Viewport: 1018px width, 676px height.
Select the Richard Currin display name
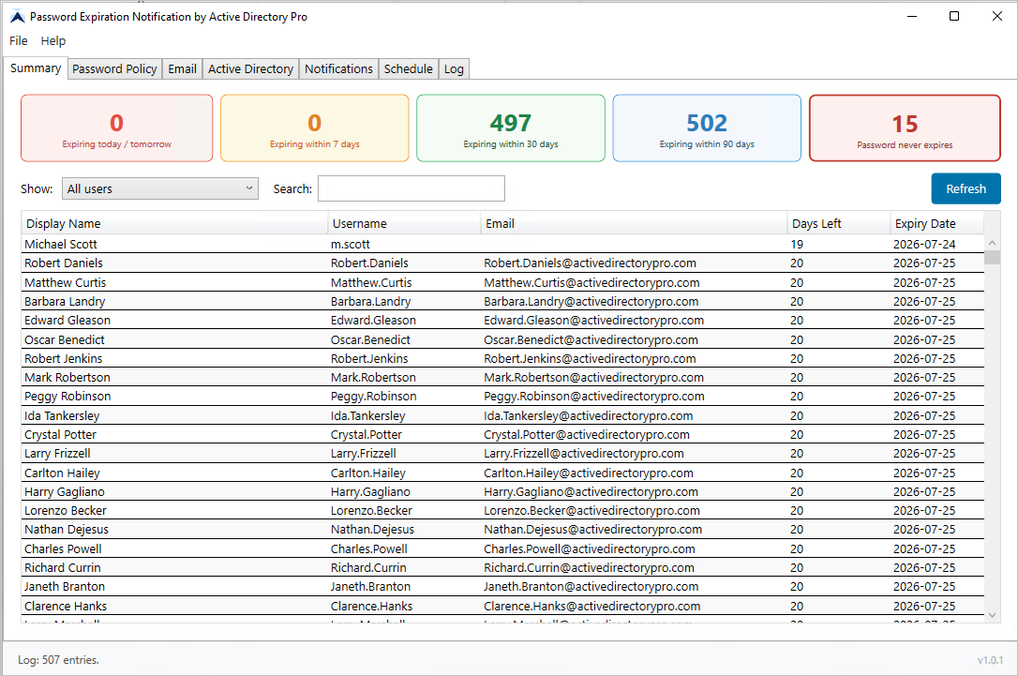tap(62, 567)
